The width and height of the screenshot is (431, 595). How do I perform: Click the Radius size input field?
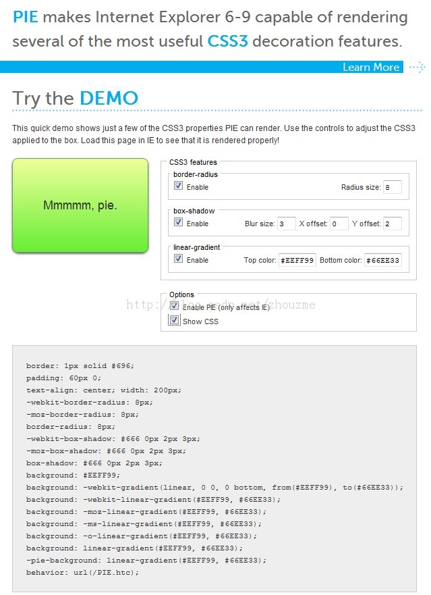coord(393,187)
